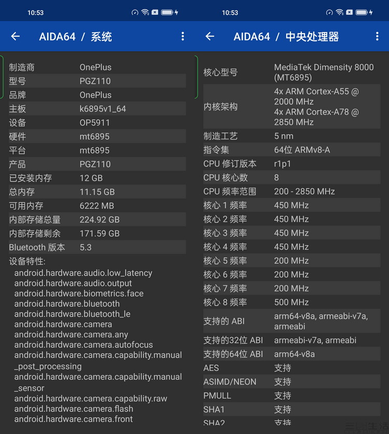Select 核心型号 MediaTek Dimensity 8000 row
This screenshot has width=389, height=434.
[x=291, y=72]
